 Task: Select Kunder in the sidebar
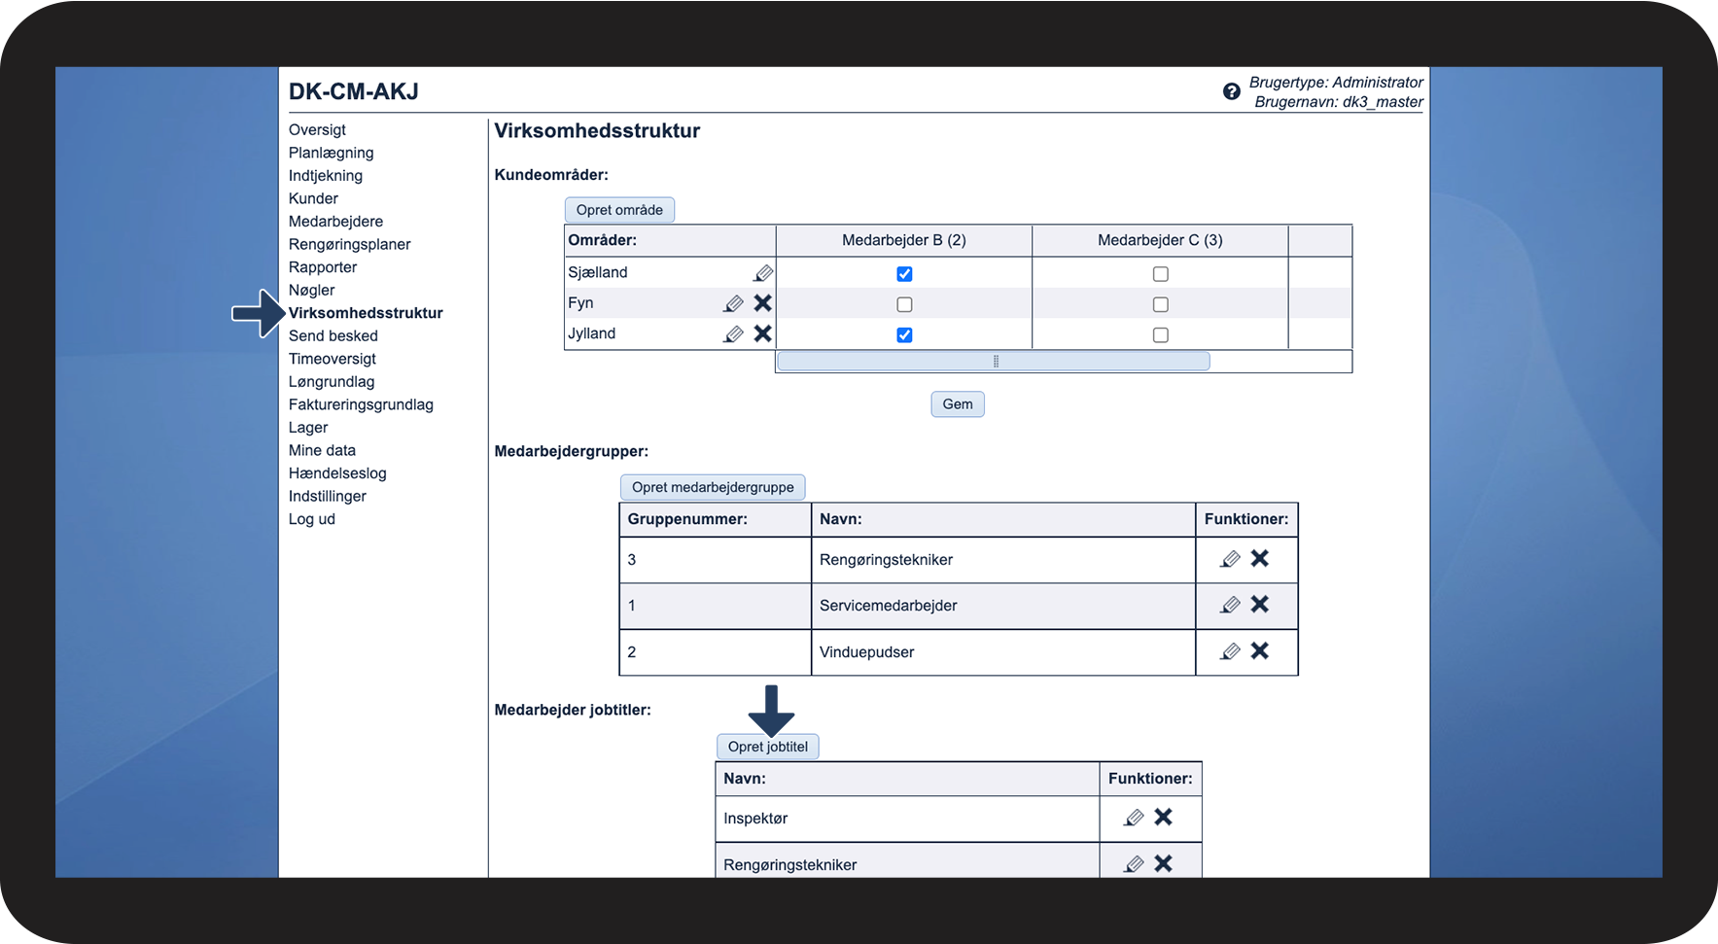313,198
